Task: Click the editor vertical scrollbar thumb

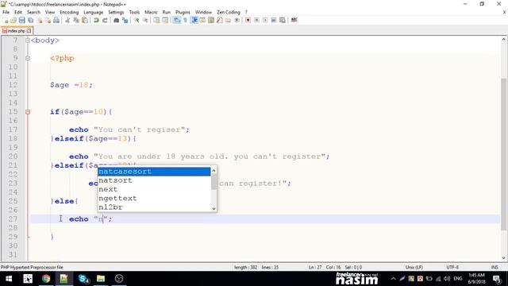Action: coord(503,154)
